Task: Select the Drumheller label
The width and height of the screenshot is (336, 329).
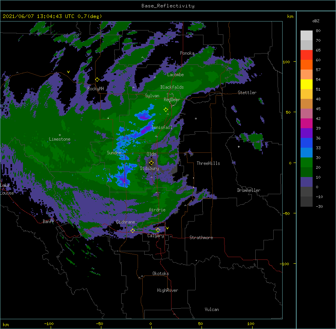Action: pyautogui.click(x=249, y=190)
